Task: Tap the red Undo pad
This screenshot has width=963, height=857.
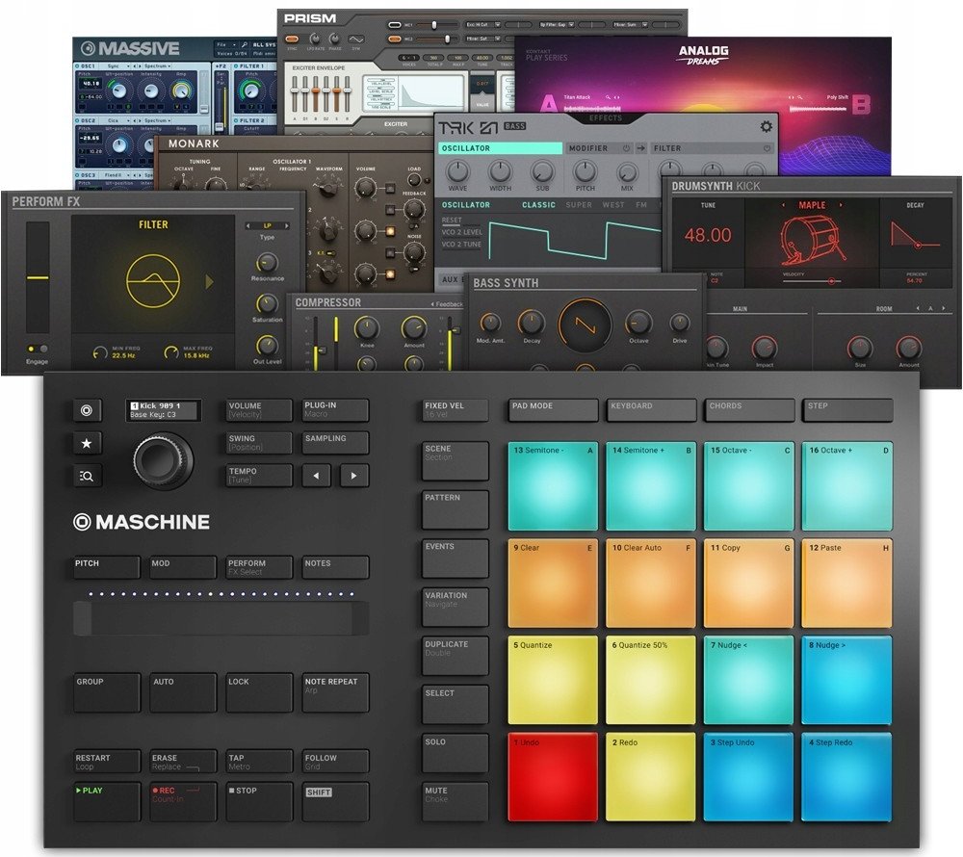Action: click(553, 776)
